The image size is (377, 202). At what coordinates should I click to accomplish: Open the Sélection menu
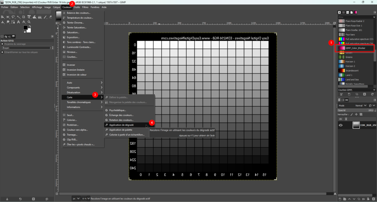25,7
